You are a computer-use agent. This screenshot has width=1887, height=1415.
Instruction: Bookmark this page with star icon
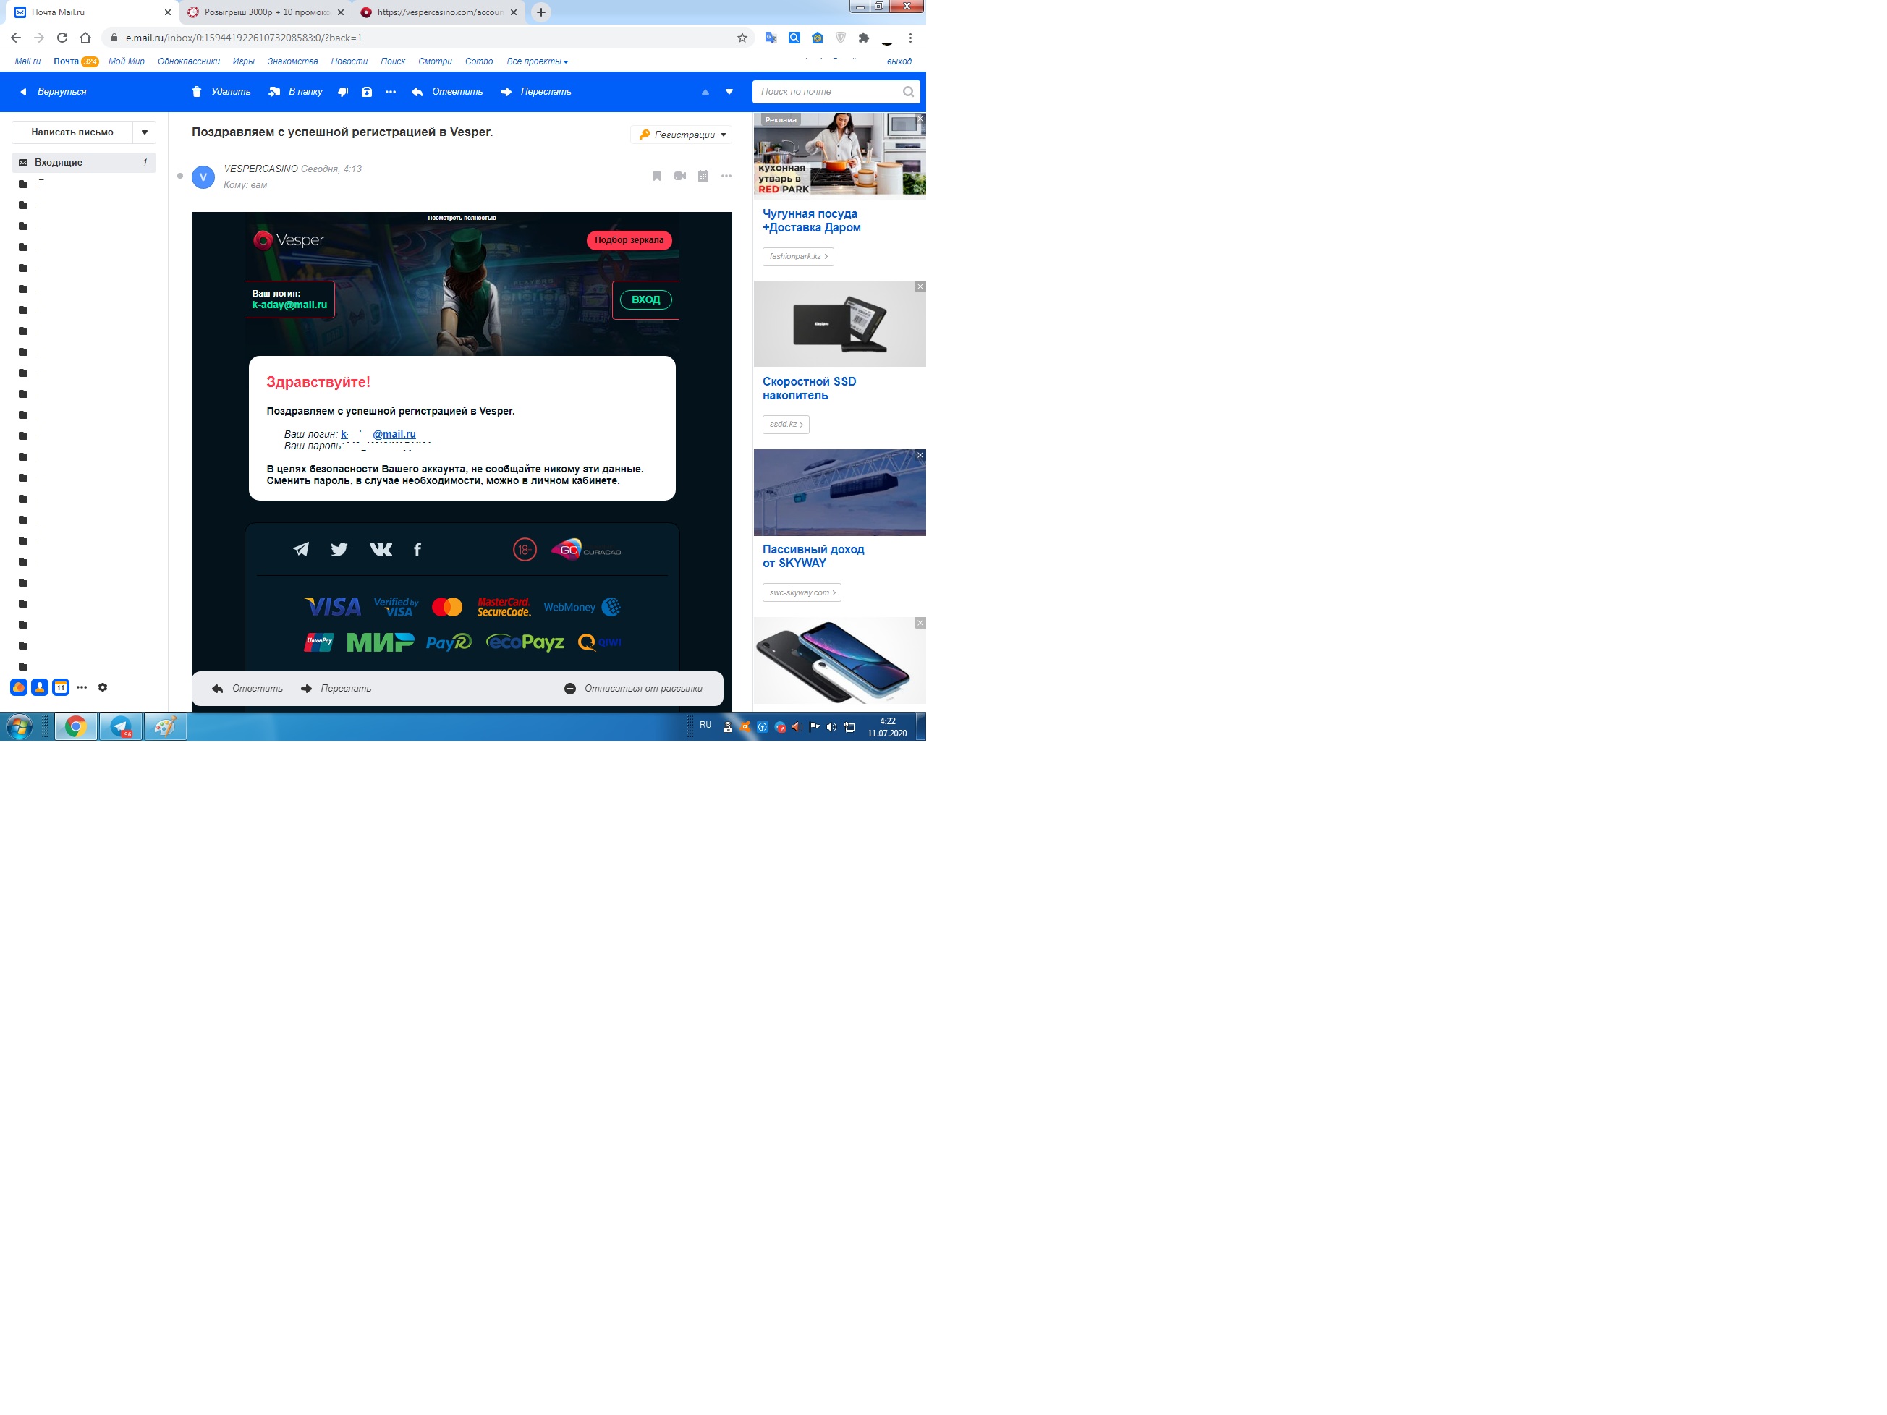click(x=742, y=38)
